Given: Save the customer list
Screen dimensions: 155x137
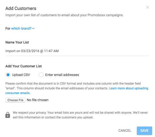Looking at the screenshot, I should [x=144, y=131].
